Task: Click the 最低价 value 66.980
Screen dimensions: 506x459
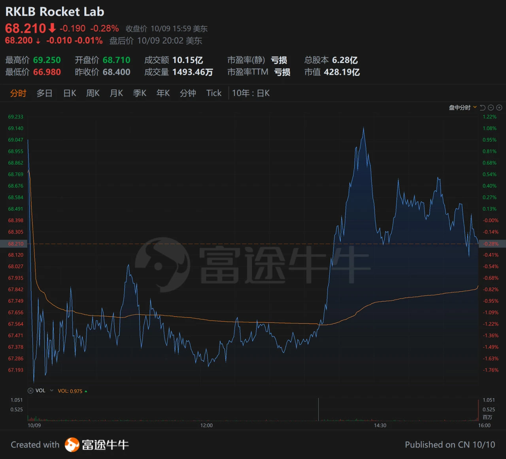Action: coord(47,72)
